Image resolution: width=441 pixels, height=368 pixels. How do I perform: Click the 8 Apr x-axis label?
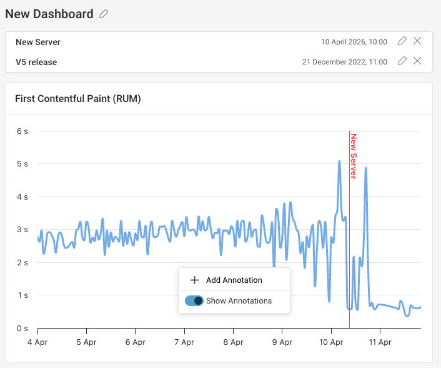pyautogui.click(x=233, y=342)
